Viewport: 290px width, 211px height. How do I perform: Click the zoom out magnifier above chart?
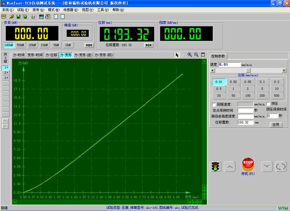(x=196, y=55)
